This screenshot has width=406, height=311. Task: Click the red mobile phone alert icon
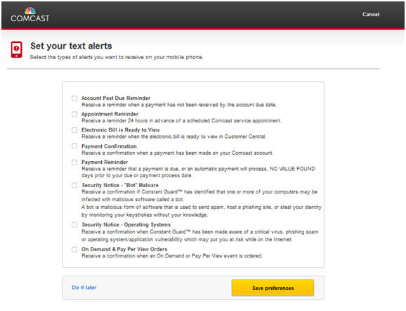point(17,49)
